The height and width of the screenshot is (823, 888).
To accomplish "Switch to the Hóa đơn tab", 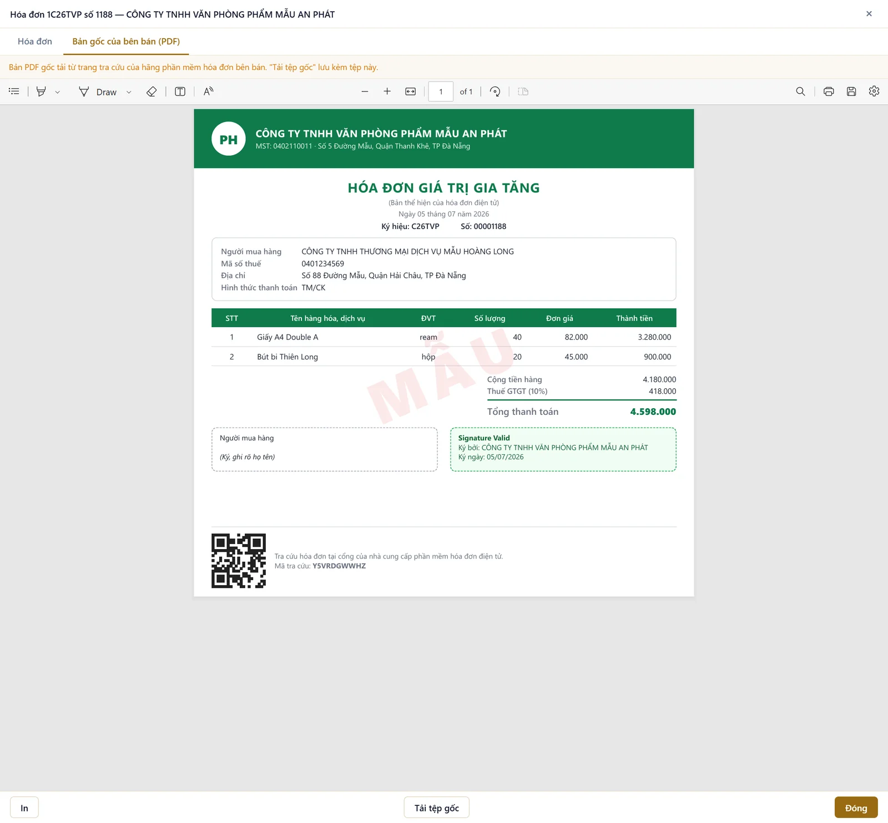I will pyautogui.click(x=35, y=42).
